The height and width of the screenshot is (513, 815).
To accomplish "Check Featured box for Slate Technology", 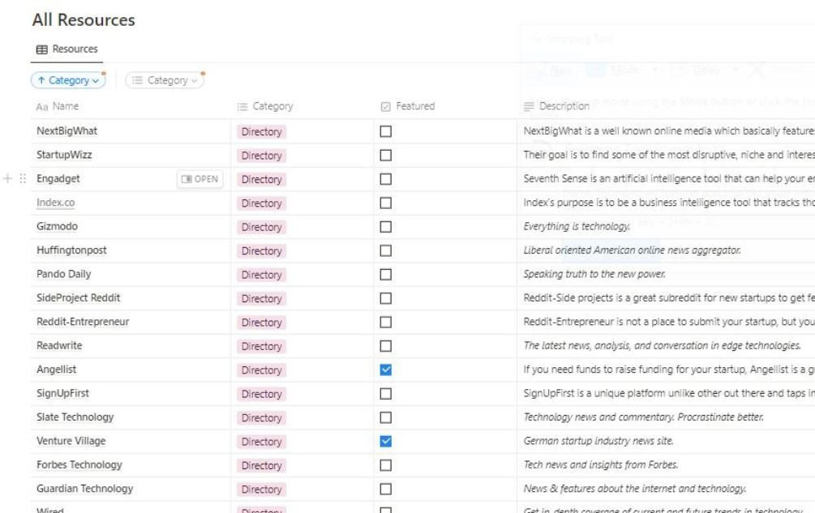I will [386, 417].
